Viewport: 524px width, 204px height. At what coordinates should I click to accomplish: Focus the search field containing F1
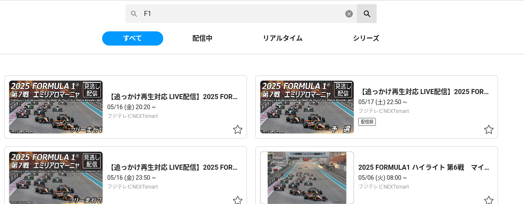pyautogui.click(x=241, y=14)
